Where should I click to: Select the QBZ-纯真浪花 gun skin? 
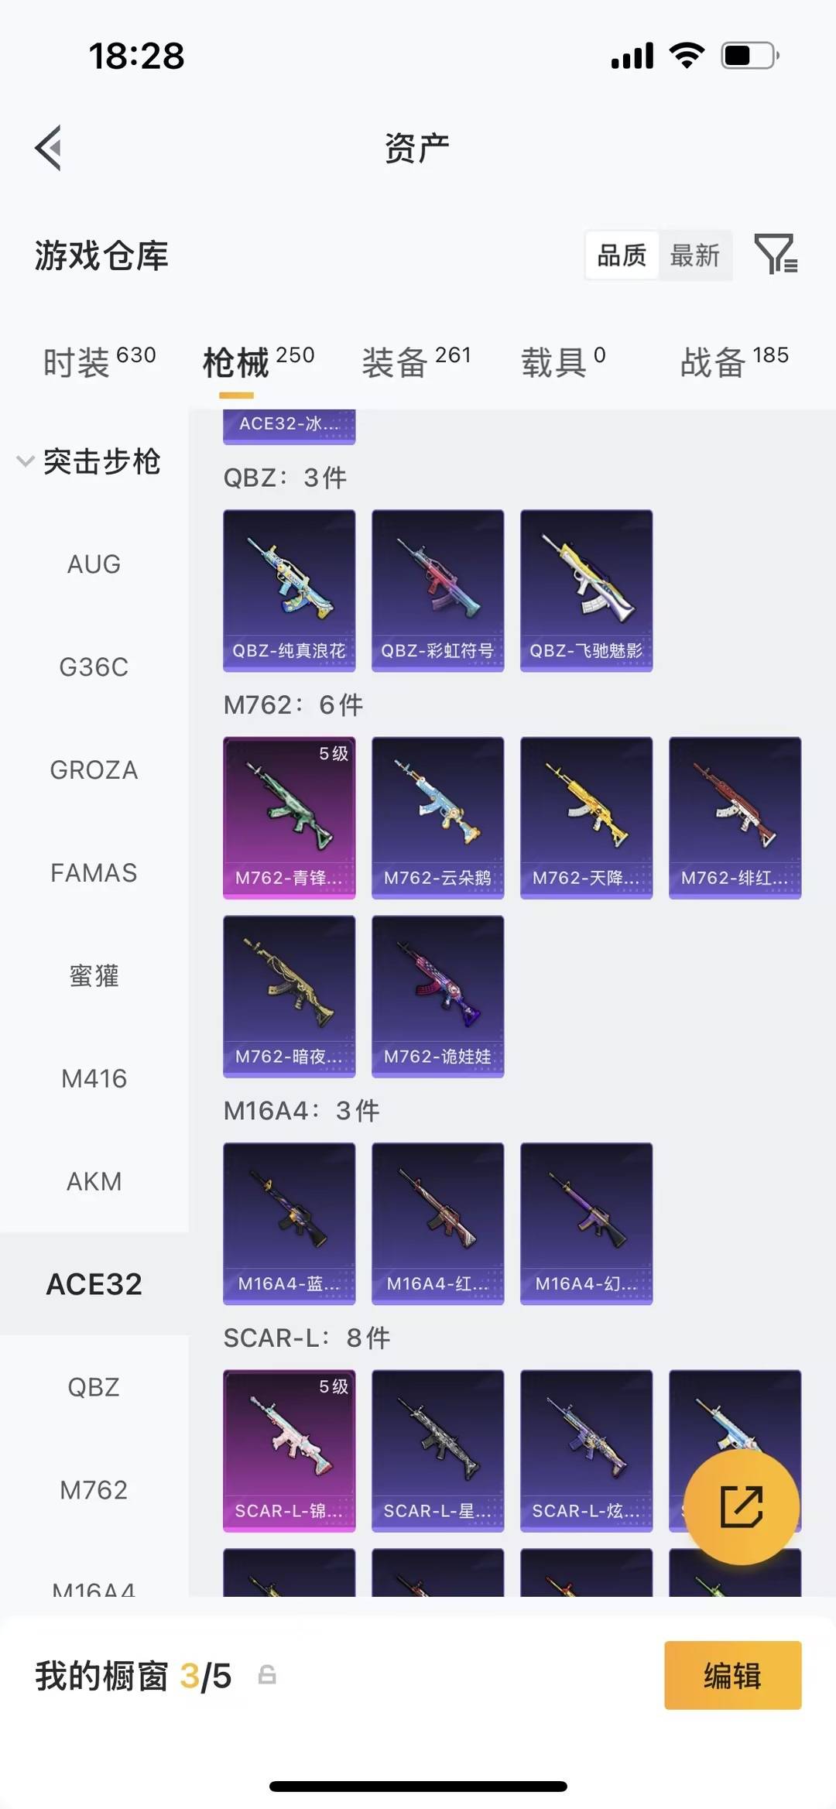click(x=290, y=591)
